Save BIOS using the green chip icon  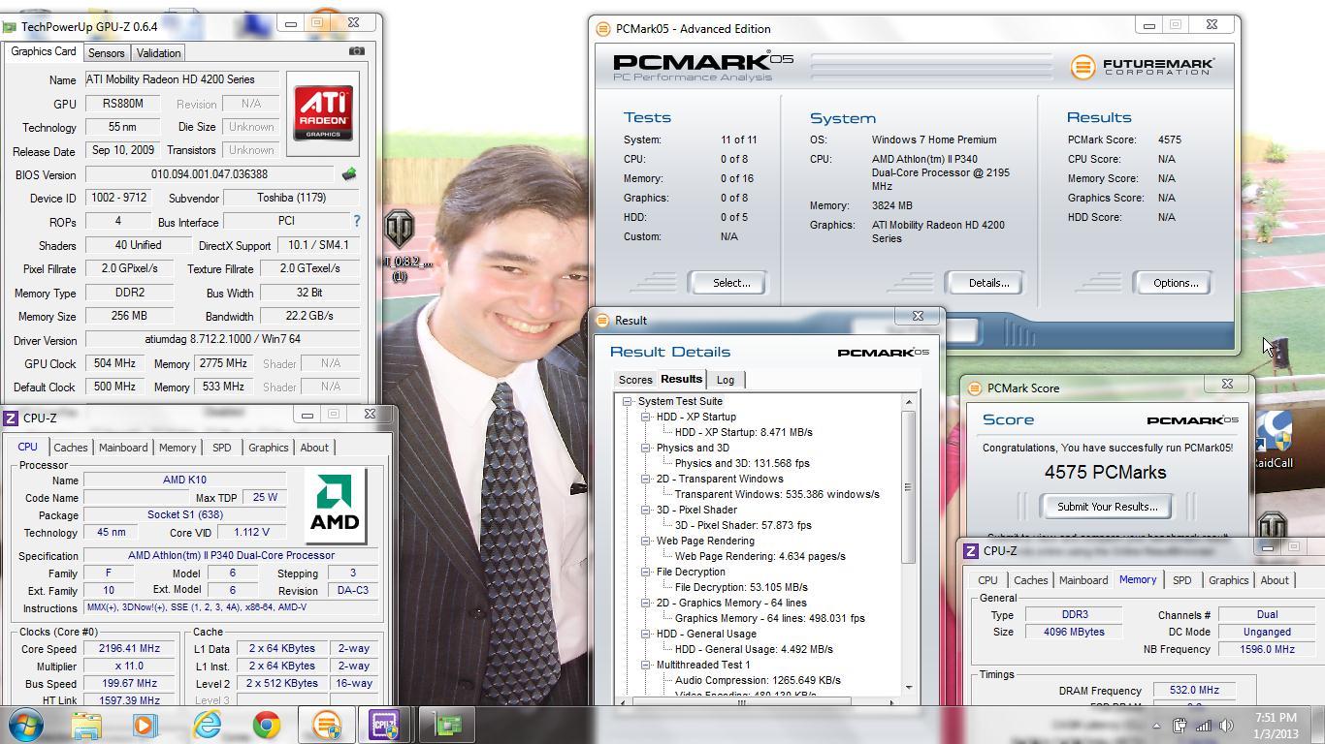click(349, 174)
